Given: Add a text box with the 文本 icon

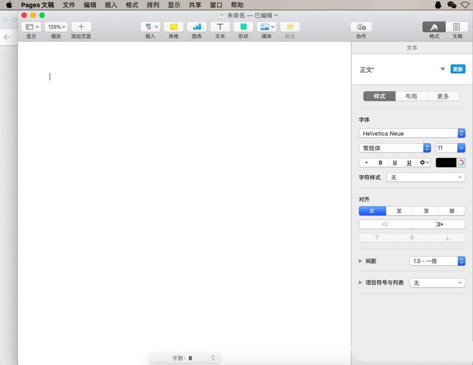Looking at the screenshot, I should 220,27.
